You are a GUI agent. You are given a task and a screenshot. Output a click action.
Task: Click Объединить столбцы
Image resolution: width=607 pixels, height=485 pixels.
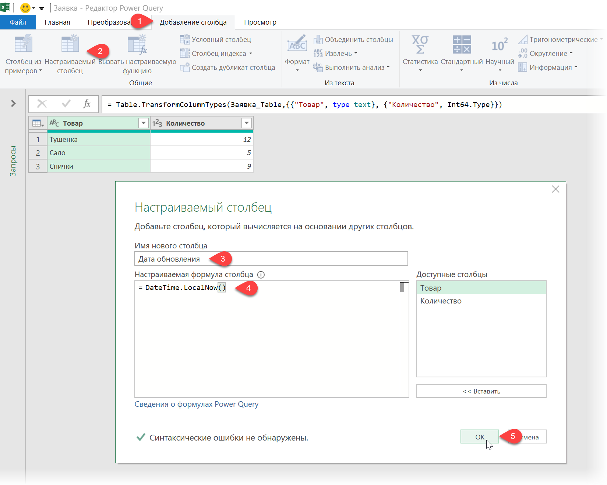[x=353, y=39]
